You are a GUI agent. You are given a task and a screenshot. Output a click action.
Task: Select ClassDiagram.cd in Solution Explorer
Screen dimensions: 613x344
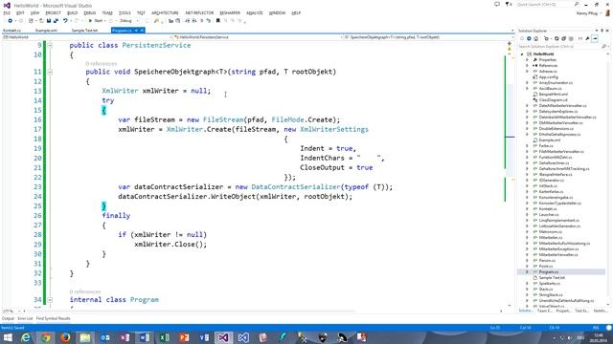[553, 99]
